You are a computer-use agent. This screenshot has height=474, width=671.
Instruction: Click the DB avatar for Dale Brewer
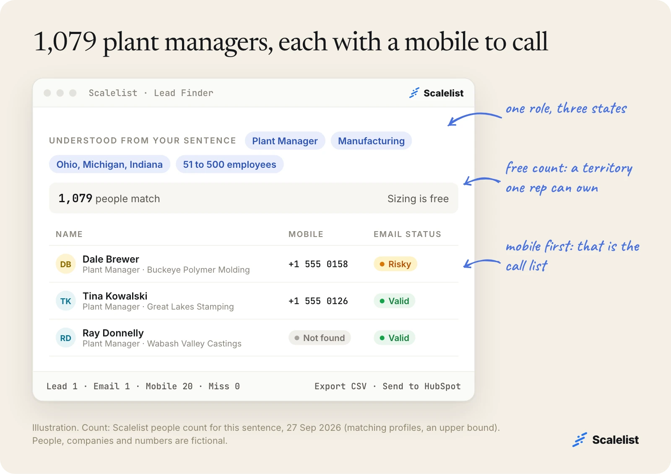(x=66, y=264)
